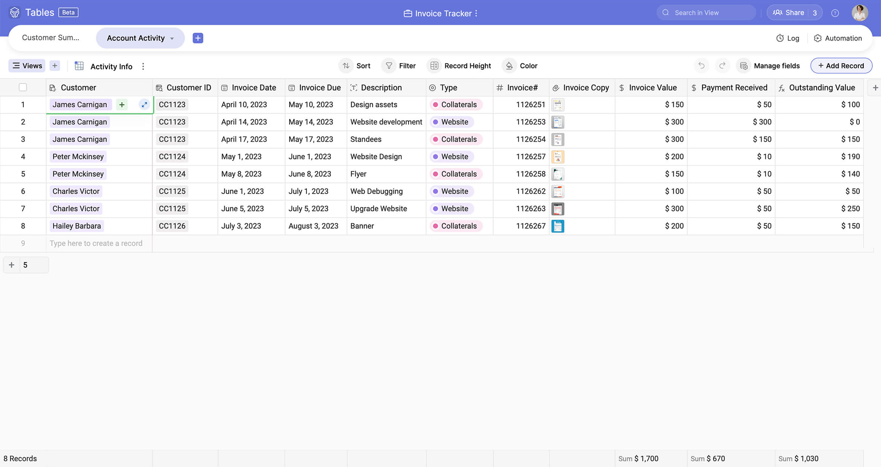This screenshot has width=881, height=467.
Task: Add a new field column with plus
Action: tap(875, 88)
